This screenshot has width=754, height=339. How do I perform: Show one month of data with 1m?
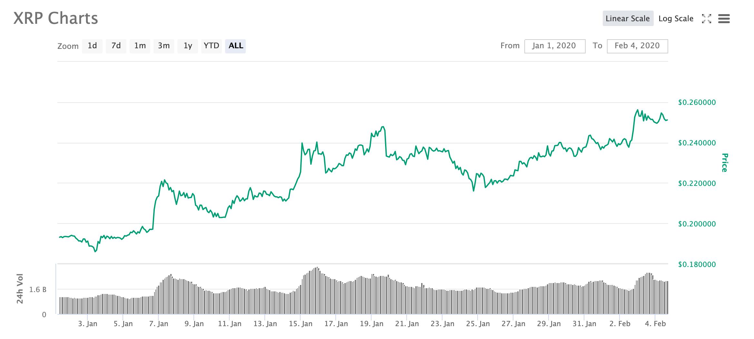140,46
